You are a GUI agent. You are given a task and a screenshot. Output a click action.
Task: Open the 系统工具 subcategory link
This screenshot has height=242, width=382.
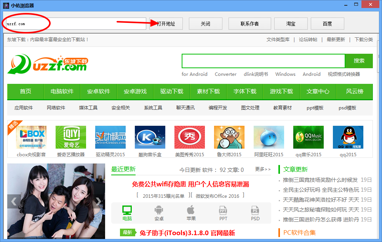(153, 108)
